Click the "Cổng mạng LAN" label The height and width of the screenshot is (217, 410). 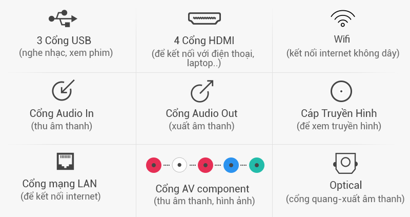point(59,184)
